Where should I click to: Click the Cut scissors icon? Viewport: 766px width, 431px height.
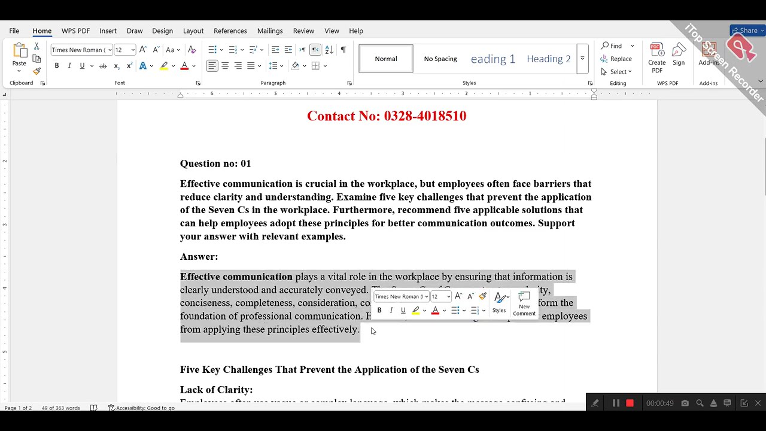(x=37, y=46)
